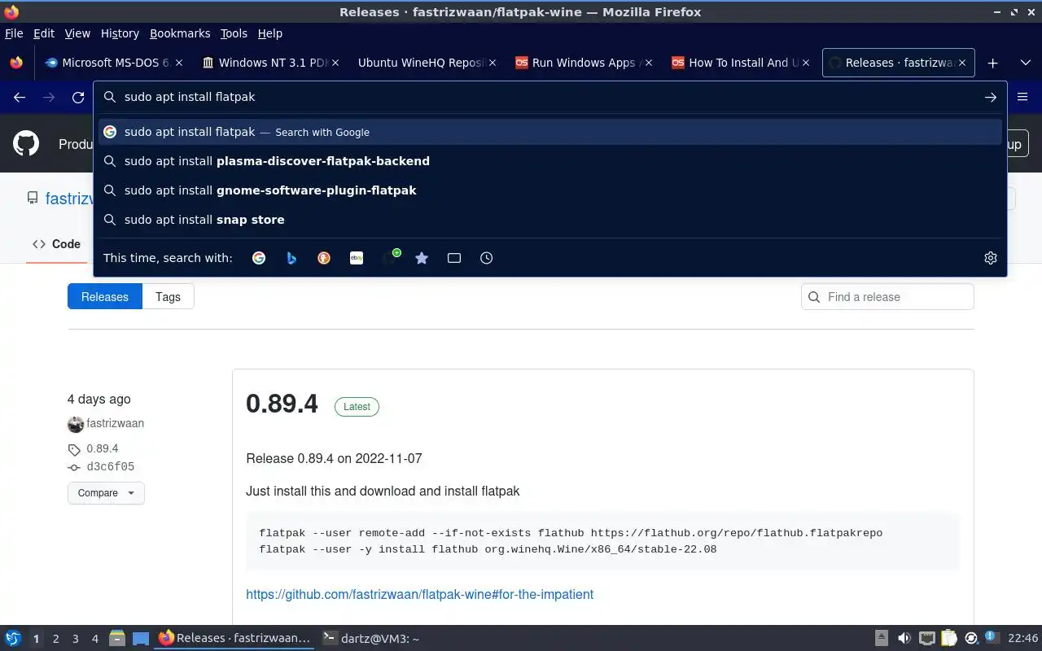The width and height of the screenshot is (1042, 651).
Task: Open the clipboard notes tray icon
Action: (949, 639)
